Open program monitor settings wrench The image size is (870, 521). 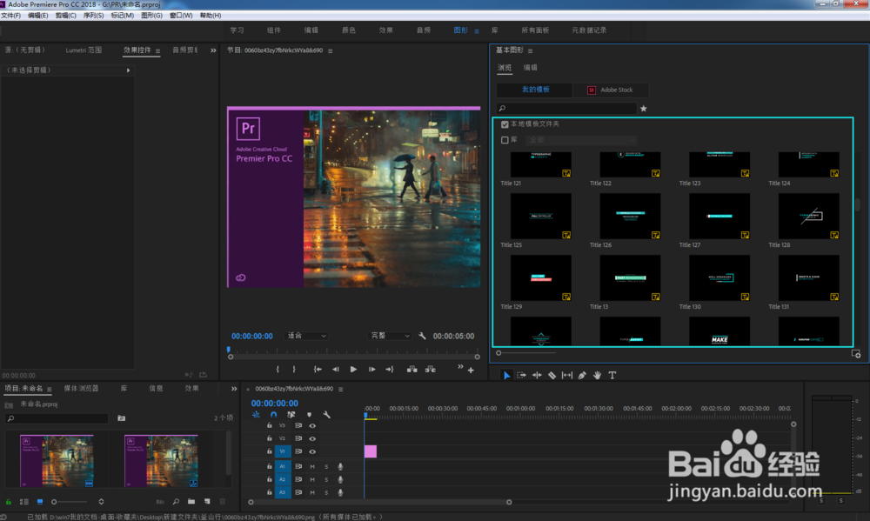point(422,336)
